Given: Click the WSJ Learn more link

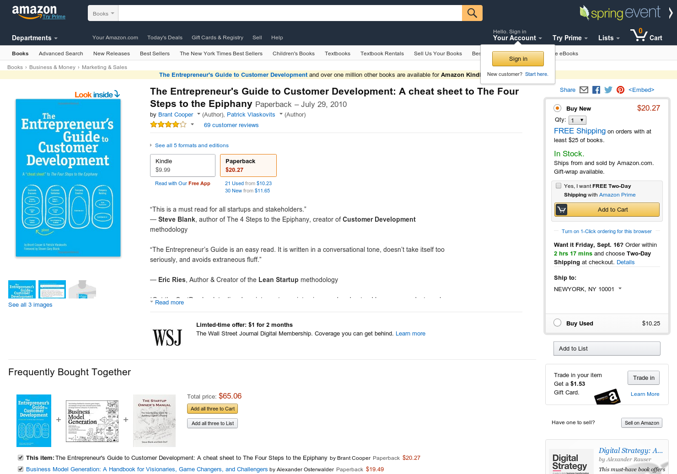Looking at the screenshot, I should click(x=410, y=334).
